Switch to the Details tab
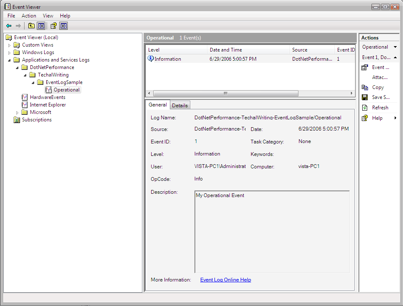This screenshot has height=306, width=403. point(180,105)
